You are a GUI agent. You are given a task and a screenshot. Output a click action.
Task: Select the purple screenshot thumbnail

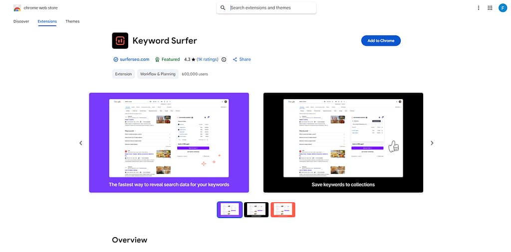pyautogui.click(x=230, y=210)
